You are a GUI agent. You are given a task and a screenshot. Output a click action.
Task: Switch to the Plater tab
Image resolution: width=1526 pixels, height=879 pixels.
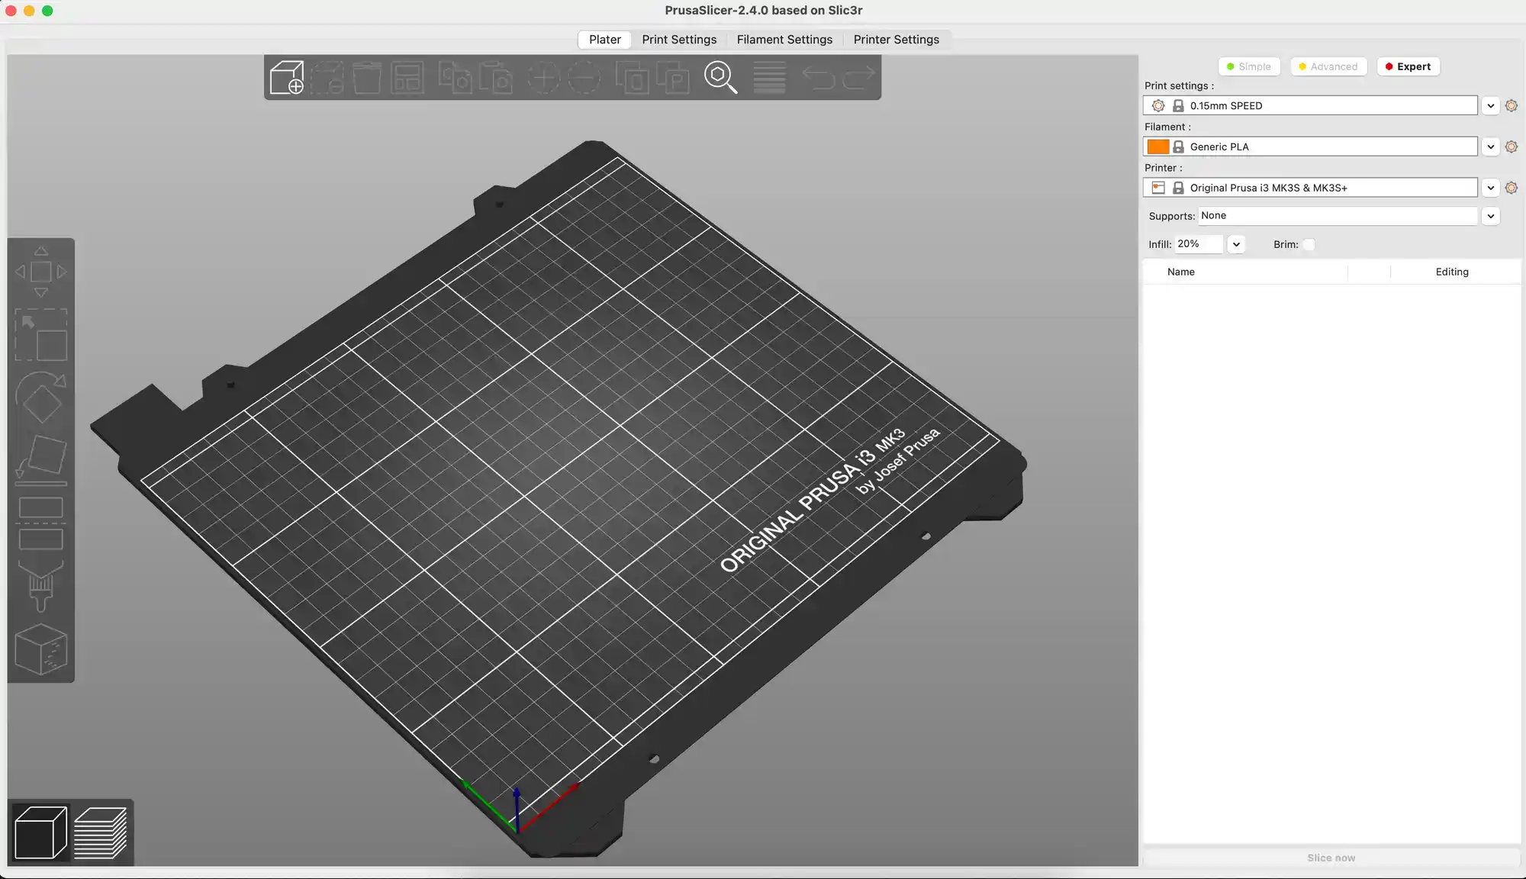[605, 40]
